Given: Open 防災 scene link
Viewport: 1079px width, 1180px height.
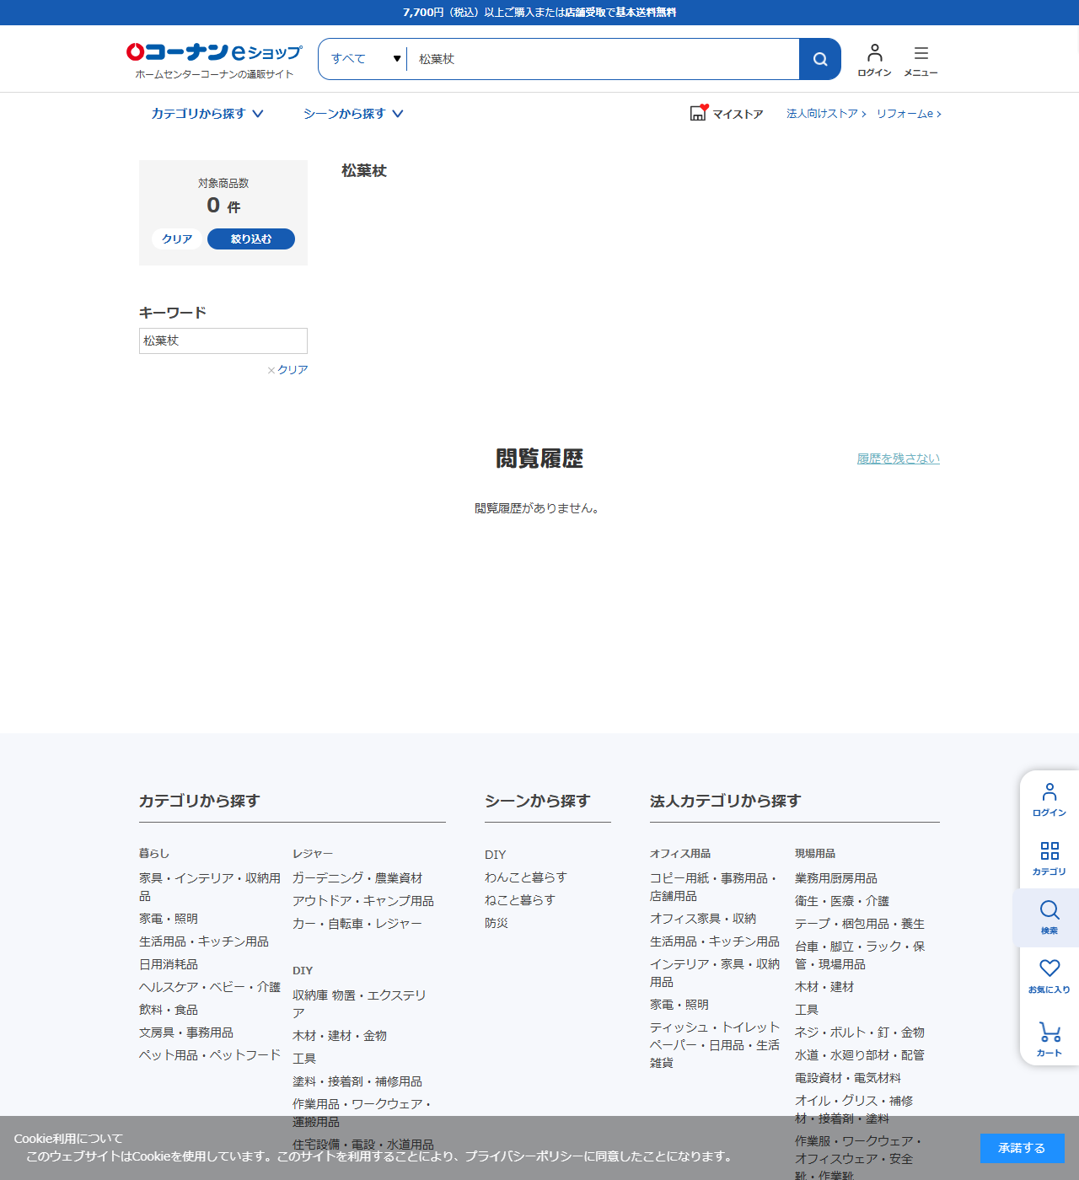Looking at the screenshot, I should pyautogui.click(x=497, y=923).
